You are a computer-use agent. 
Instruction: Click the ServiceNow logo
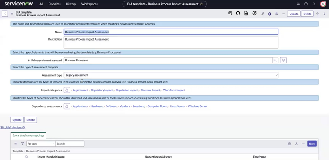coord(19,4)
